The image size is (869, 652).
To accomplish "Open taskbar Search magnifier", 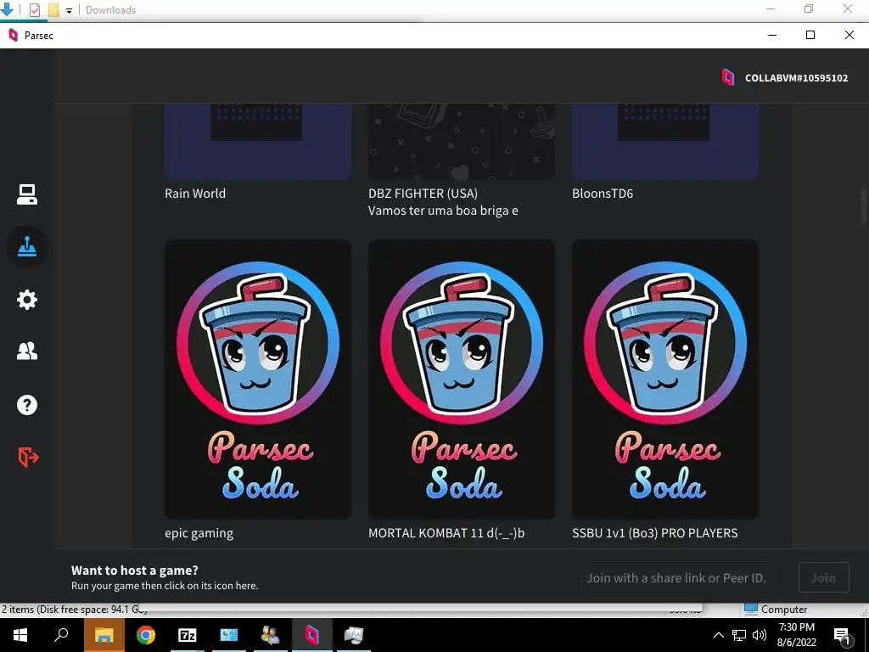I will [x=61, y=635].
